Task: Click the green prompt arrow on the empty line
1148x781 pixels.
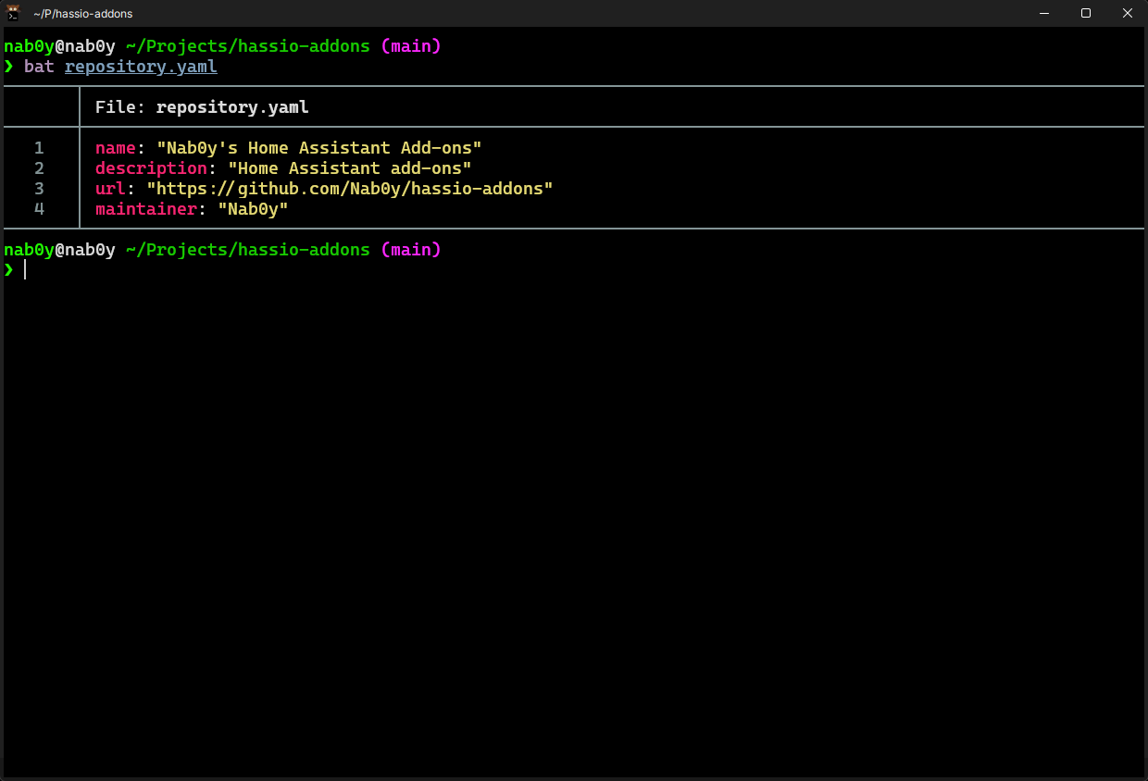Action: 9,270
